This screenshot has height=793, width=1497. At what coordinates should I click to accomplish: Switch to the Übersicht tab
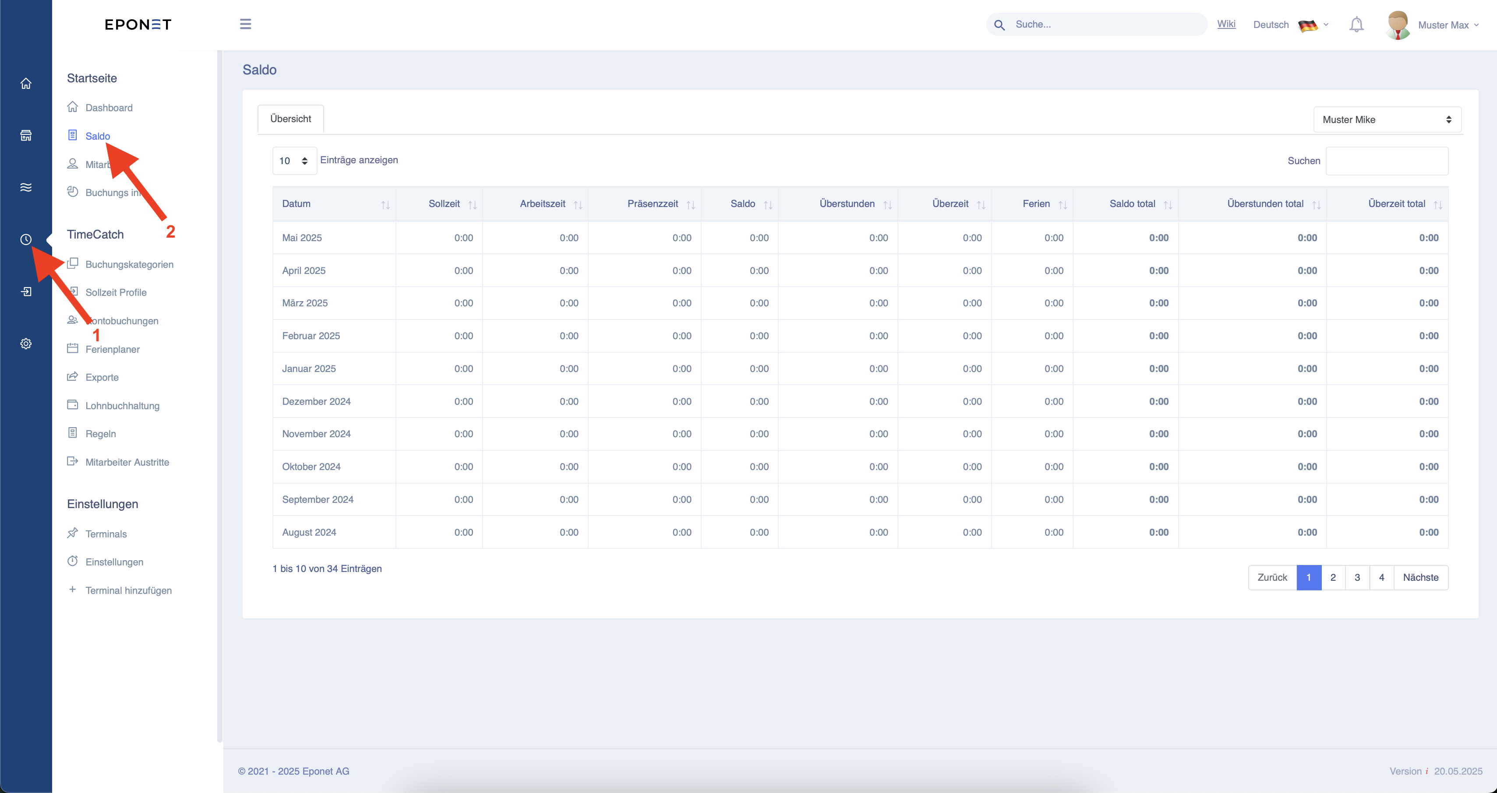290,119
